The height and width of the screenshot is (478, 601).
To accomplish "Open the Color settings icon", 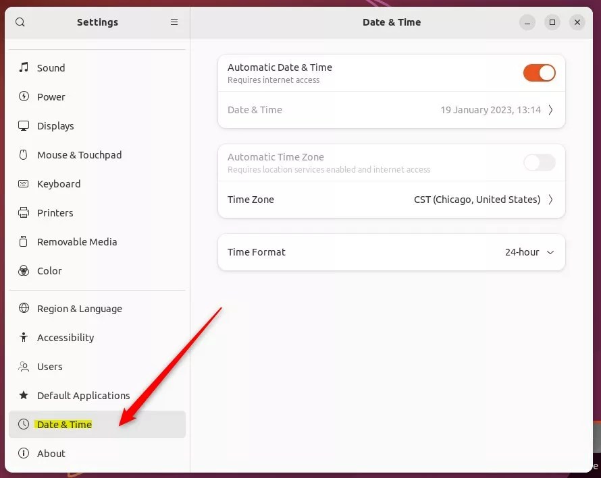I will 22,270.
